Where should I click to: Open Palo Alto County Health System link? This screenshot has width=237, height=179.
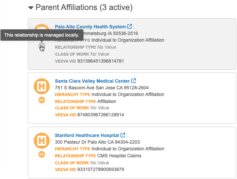pyautogui.click(x=90, y=27)
